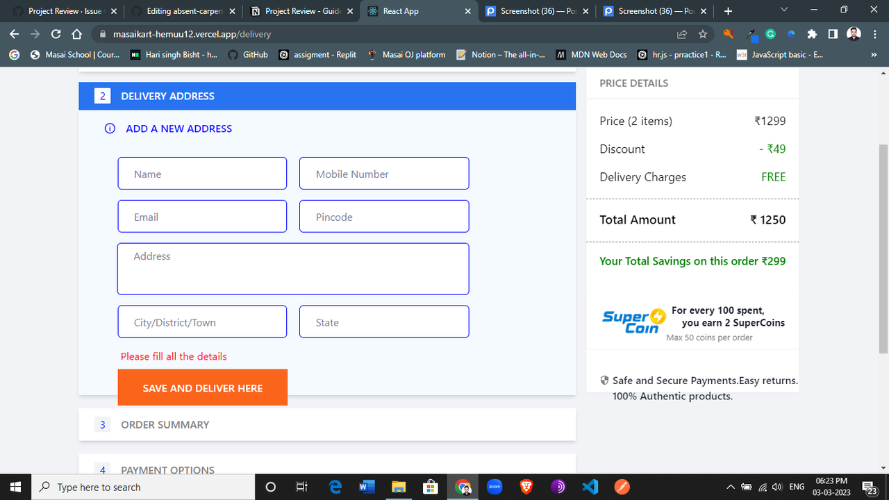Viewport: 889px width, 500px height.
Task: Open the GitHub bookmark
Action: [248, 55]
